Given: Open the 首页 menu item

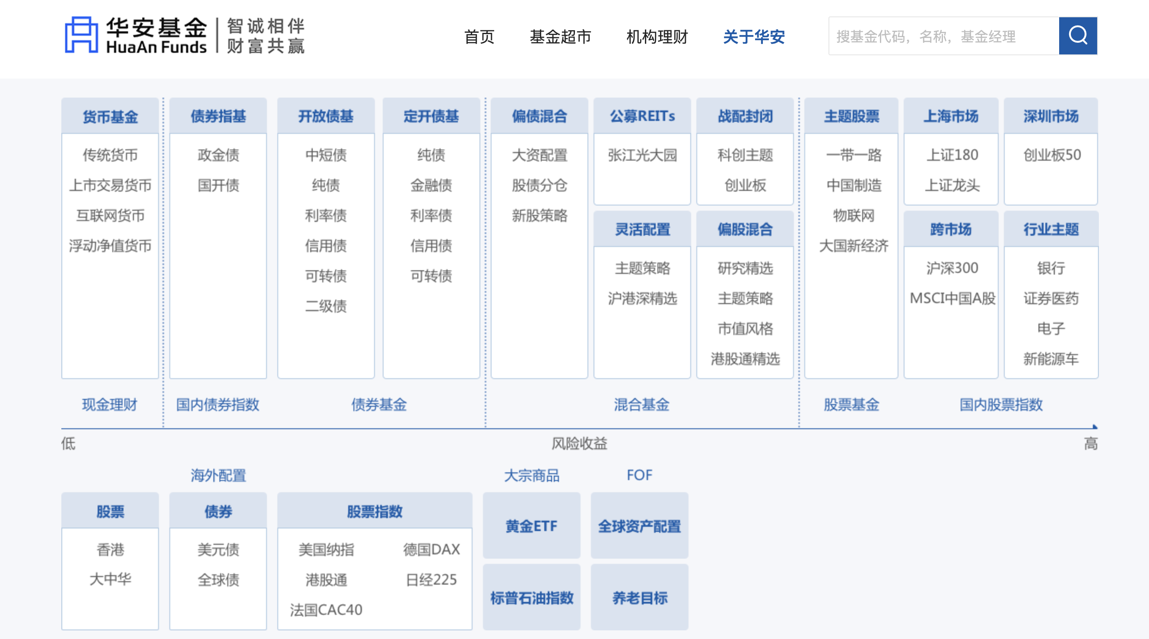Looking at the screenshot, I should tap(479, 37).
